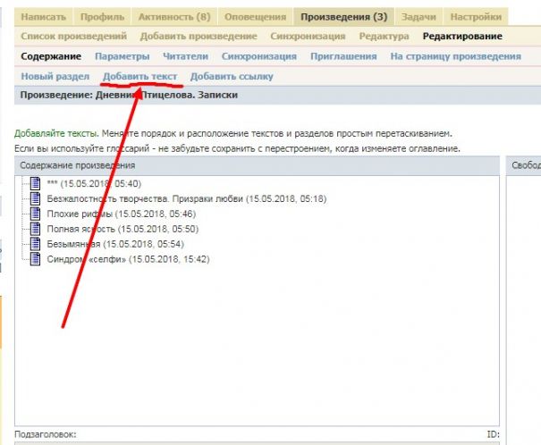Click the Новый раздел link
This screenshot has height=445, width=541.
tap(55, 76)
